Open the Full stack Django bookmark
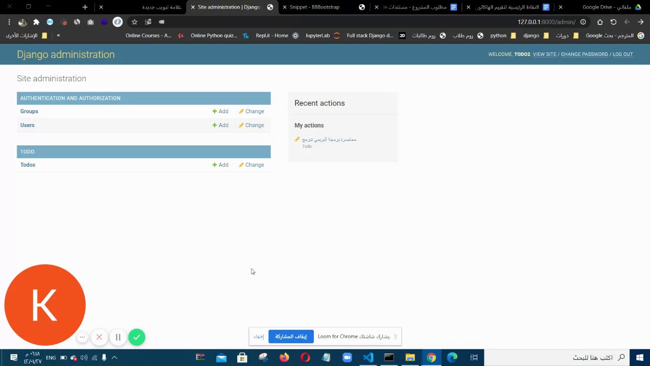 [376, 36]
